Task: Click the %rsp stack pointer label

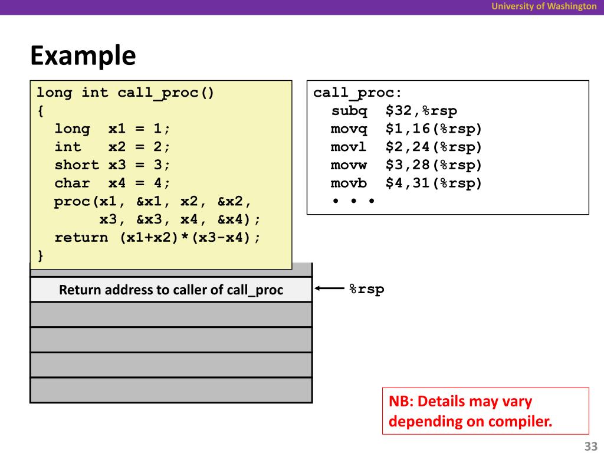Action: [x=366, y=288]
